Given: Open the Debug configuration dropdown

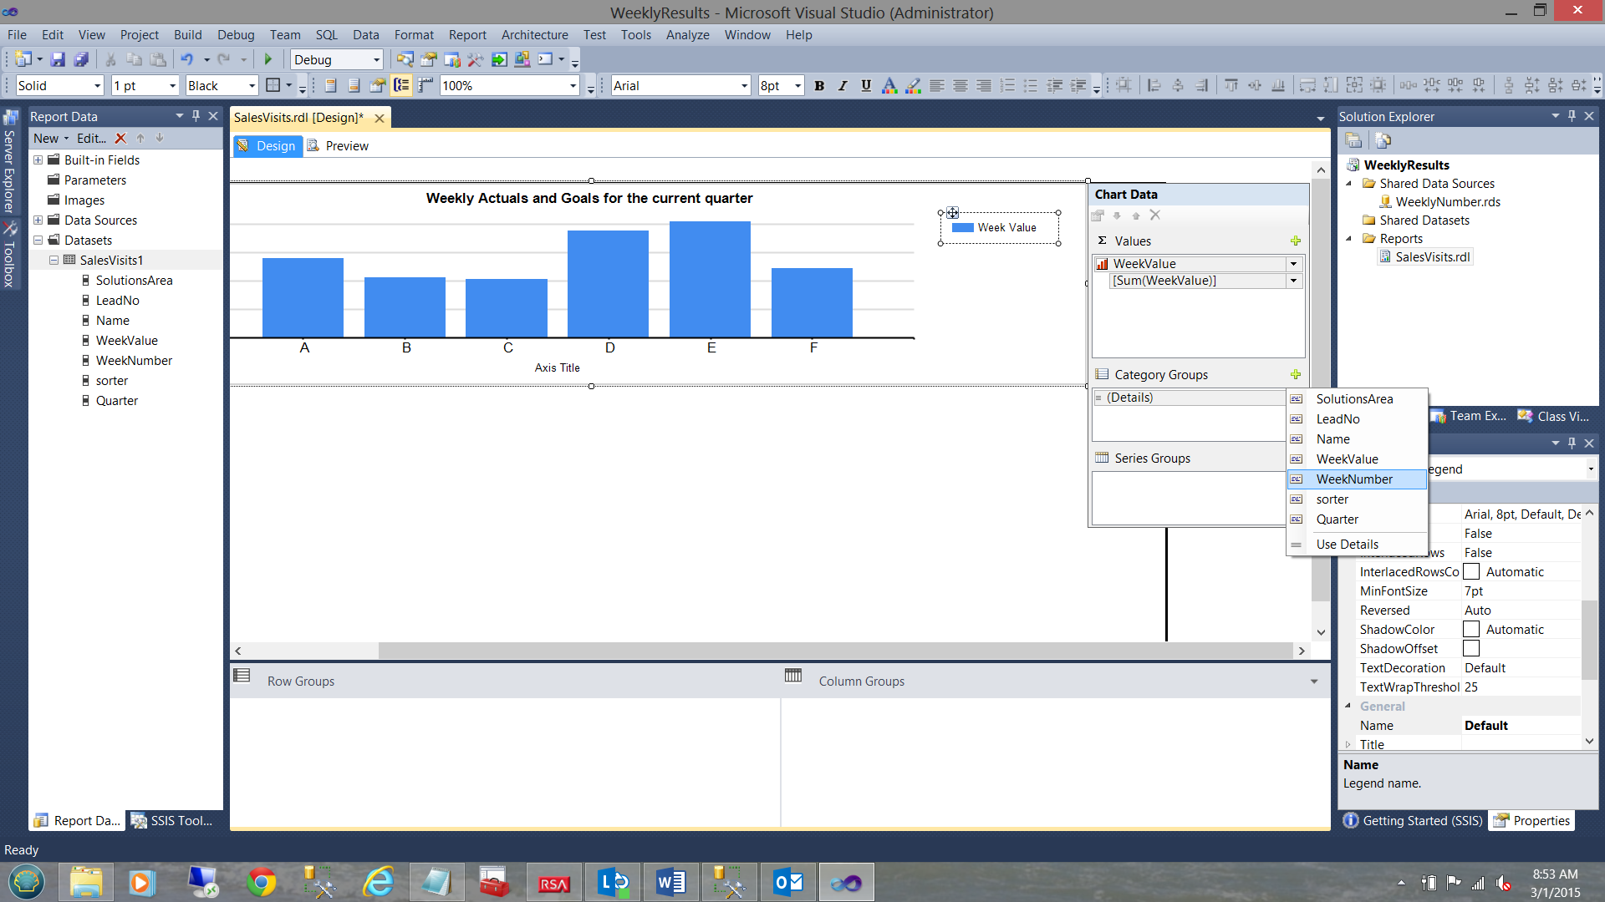Looking at the screenshot, I should [376, 60].
